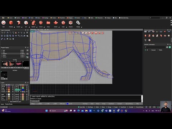Open dropdown arrow beside Primitives
Image resolution: width=172 pixels, height=129 pixels.
pyautogui.click(x=14, y=27)
